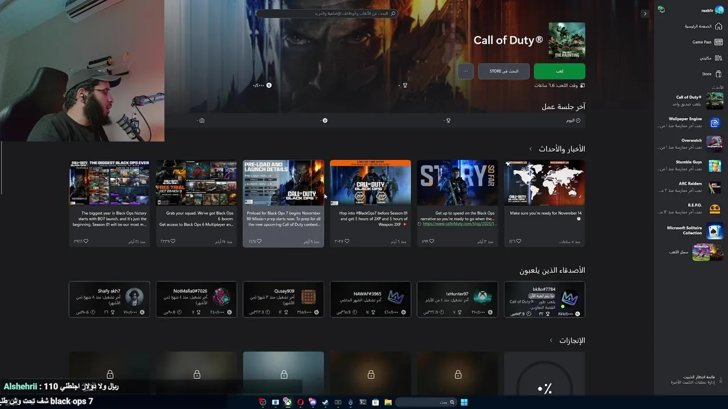This screenshot has height=409, width=728.
Task: Like the 'Grab your squad' post
Action: click(172, 241)
